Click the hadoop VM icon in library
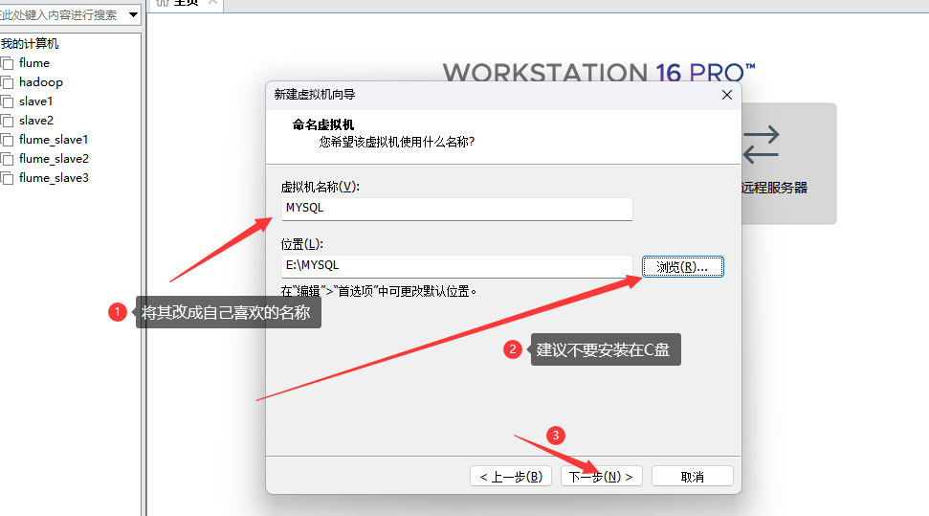 tap(7, 82)
